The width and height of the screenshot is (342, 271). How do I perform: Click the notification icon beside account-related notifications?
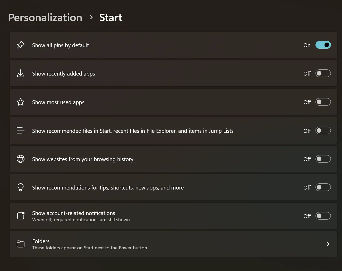tap(21, 216)
